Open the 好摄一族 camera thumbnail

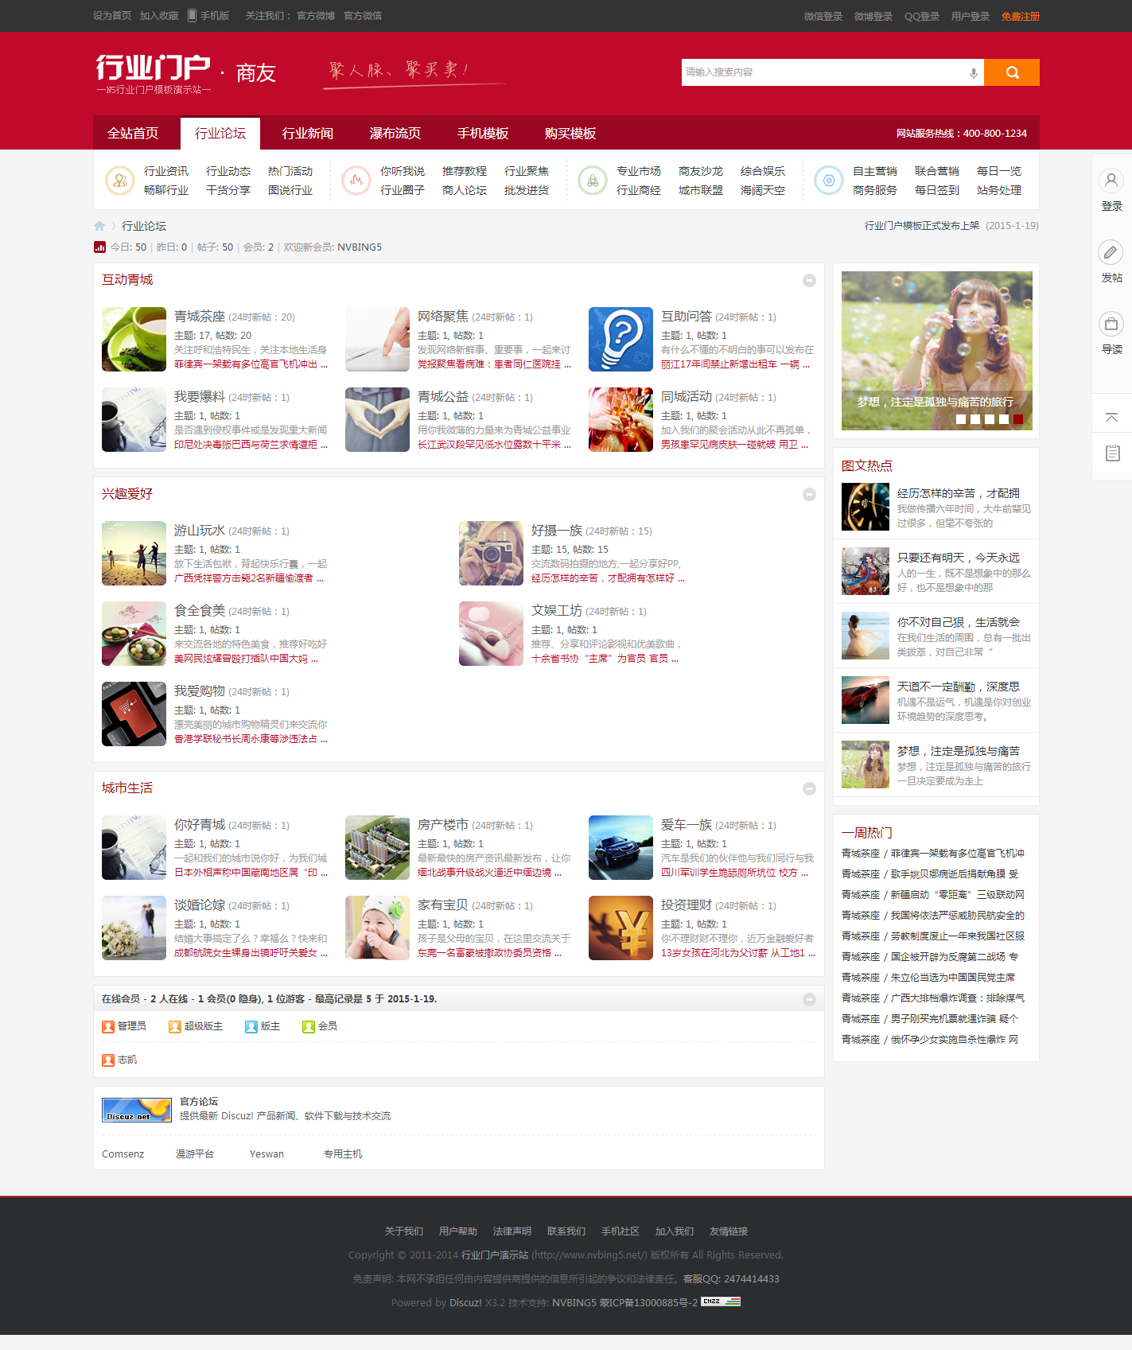[x=491, y=553]
